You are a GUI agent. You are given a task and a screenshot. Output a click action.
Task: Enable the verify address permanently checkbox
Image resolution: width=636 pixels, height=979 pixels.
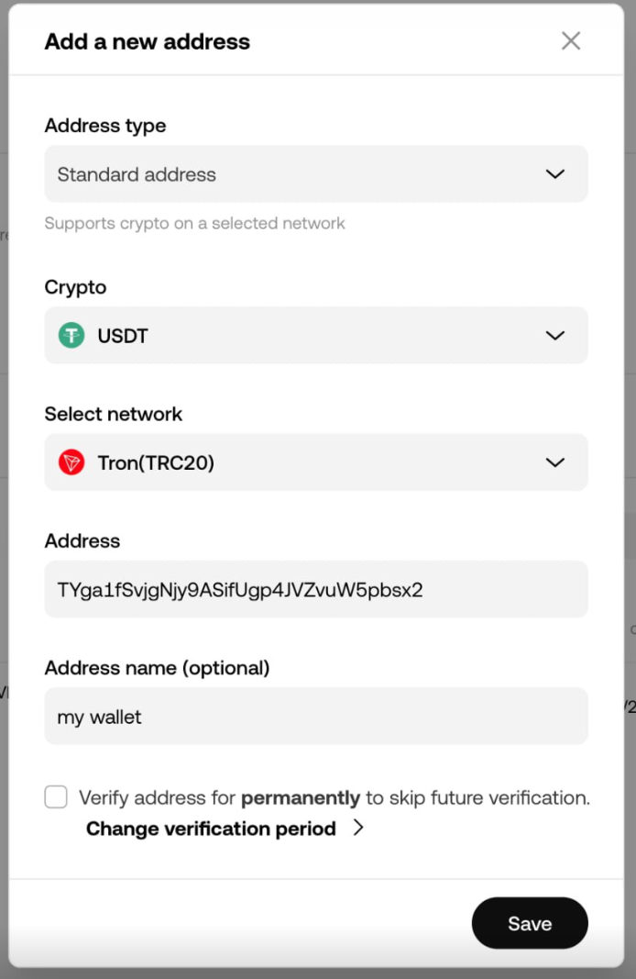click(56, 797)
